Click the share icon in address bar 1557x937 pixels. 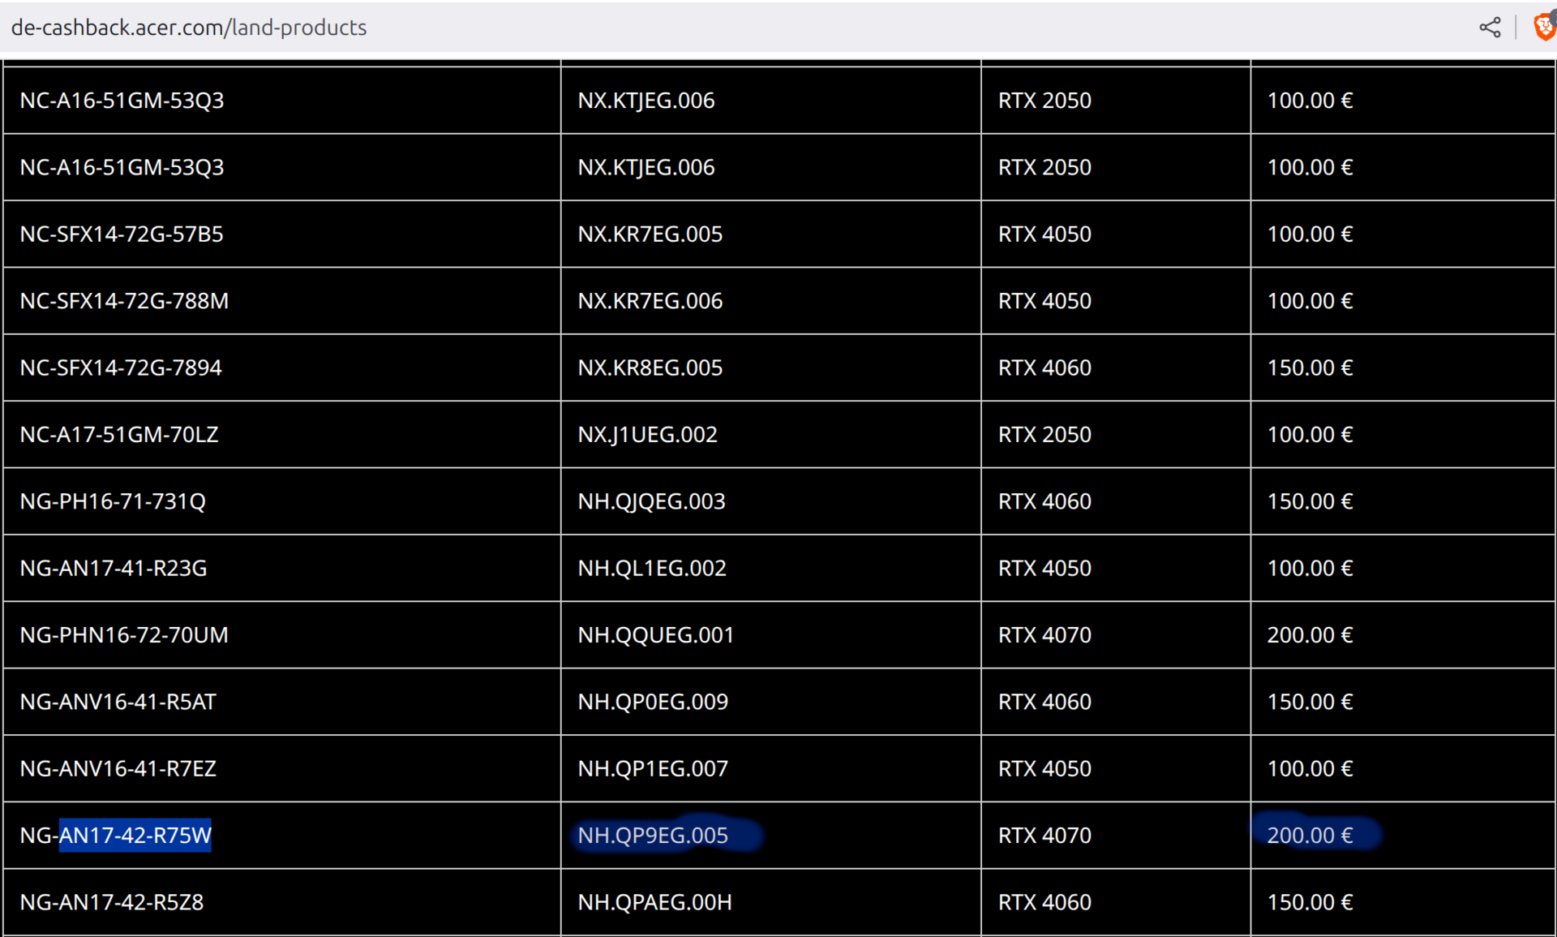(x=1490, y=28)
